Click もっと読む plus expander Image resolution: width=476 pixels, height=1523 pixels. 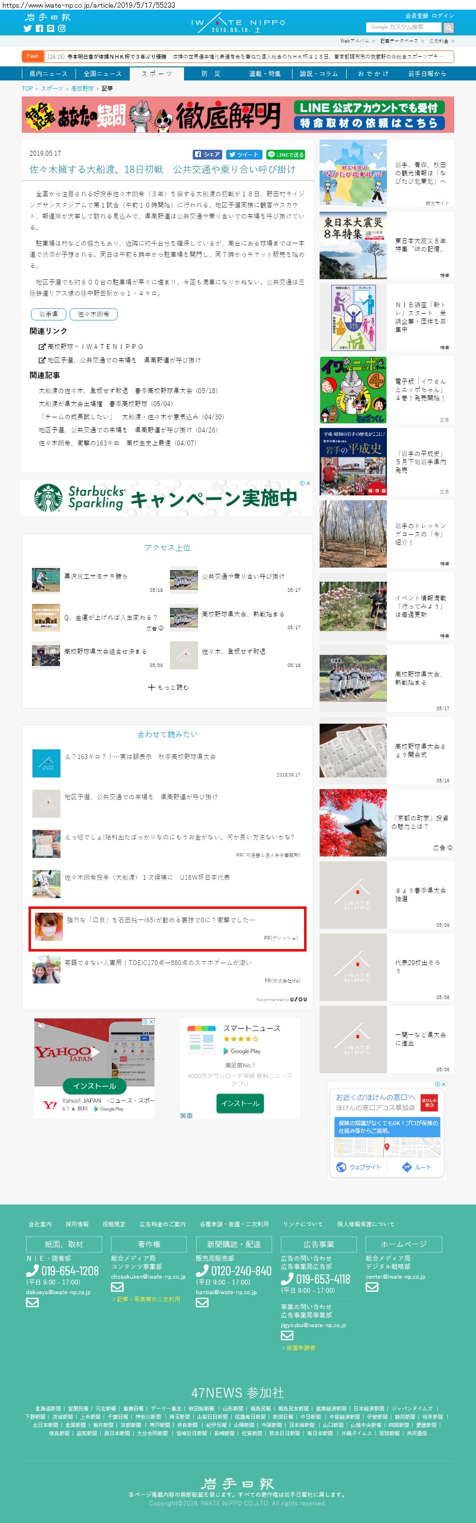tap(168, 687)
